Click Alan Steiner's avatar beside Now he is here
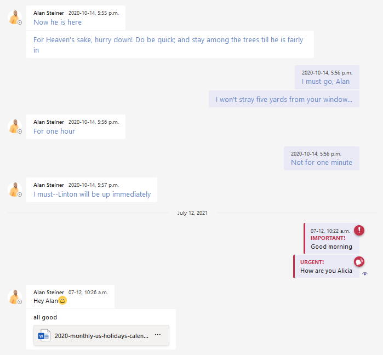Image resolution: width=383 pixels, height=355 pixels. (15, 18)
